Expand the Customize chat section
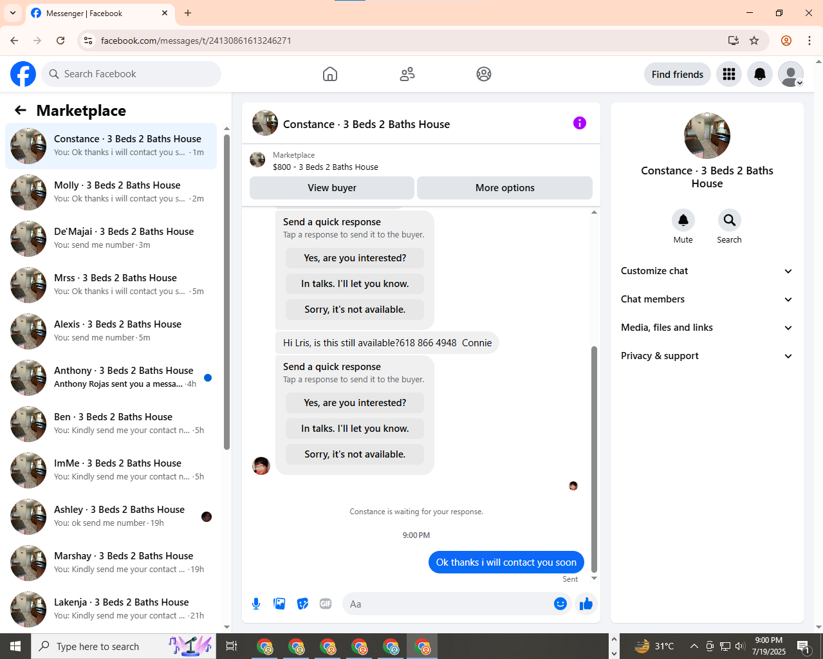This screenshot has width=823, height=659. pyautogui.click(x=707, y=271)
